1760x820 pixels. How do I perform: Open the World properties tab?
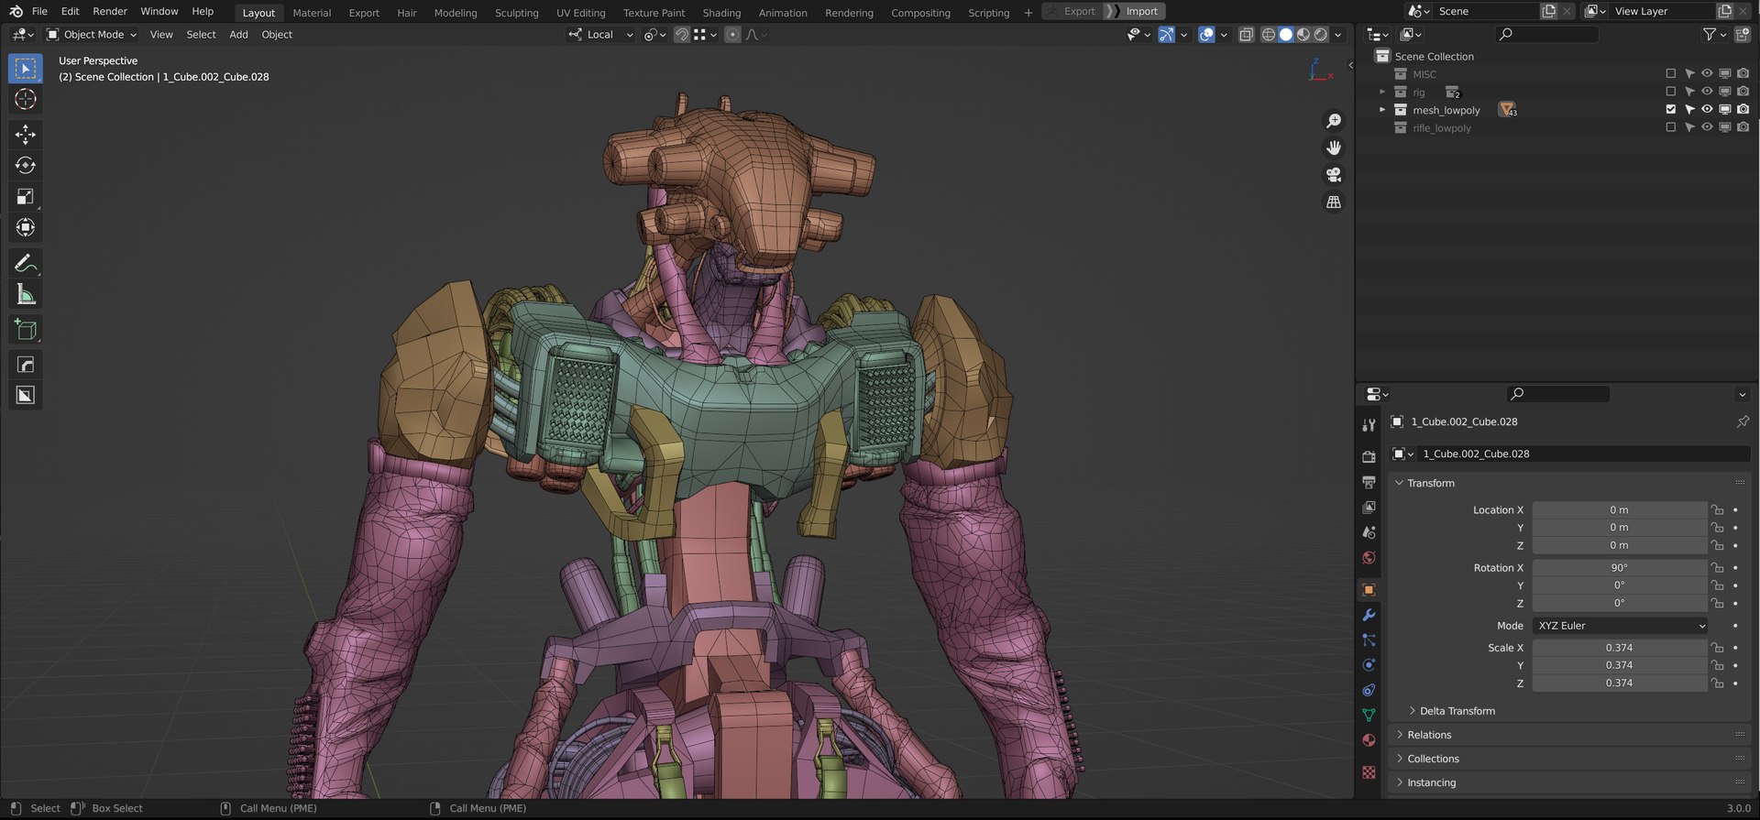(1369, 557)
